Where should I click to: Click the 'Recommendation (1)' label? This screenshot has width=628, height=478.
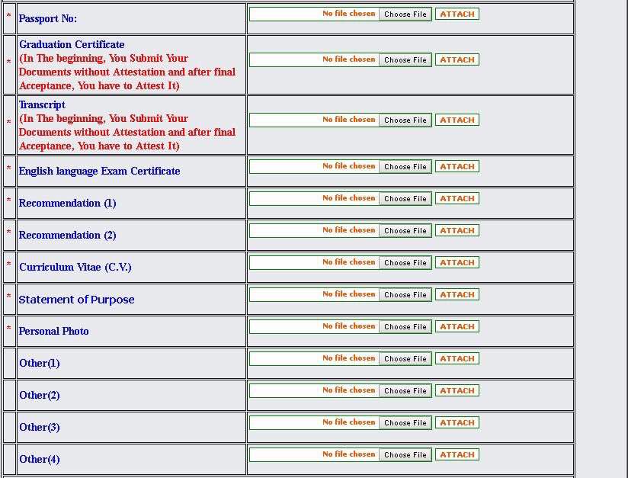click(x=67, y=203)
